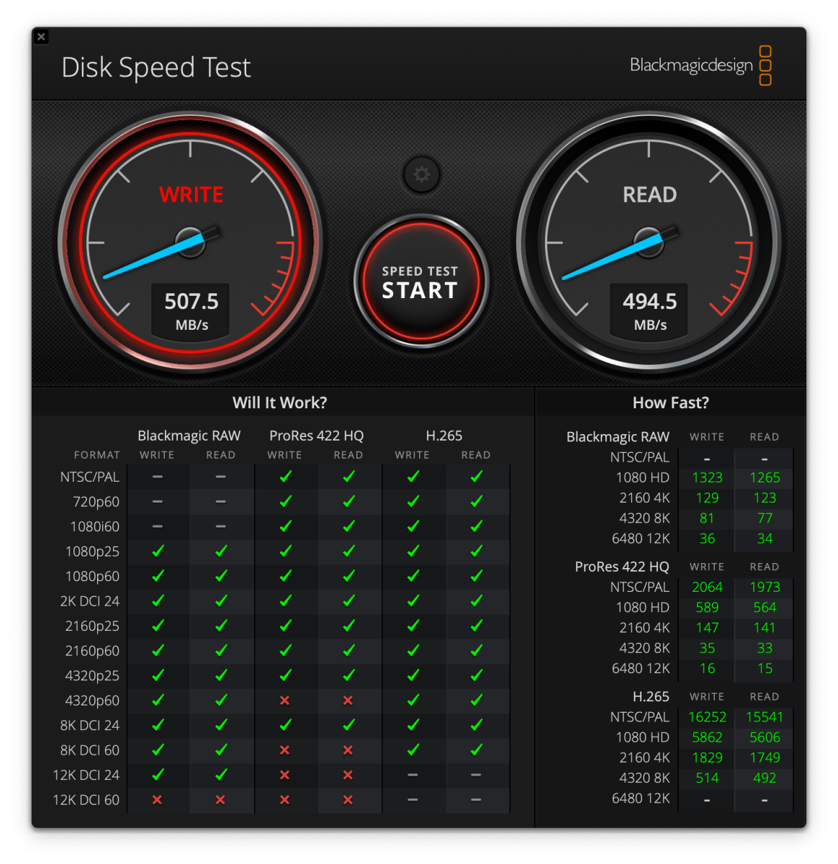The width and height of the screenshot is (838, 864).
Task: Click checkmark for 8K DCI 60 H.265 write
Action: pos(413,750)
